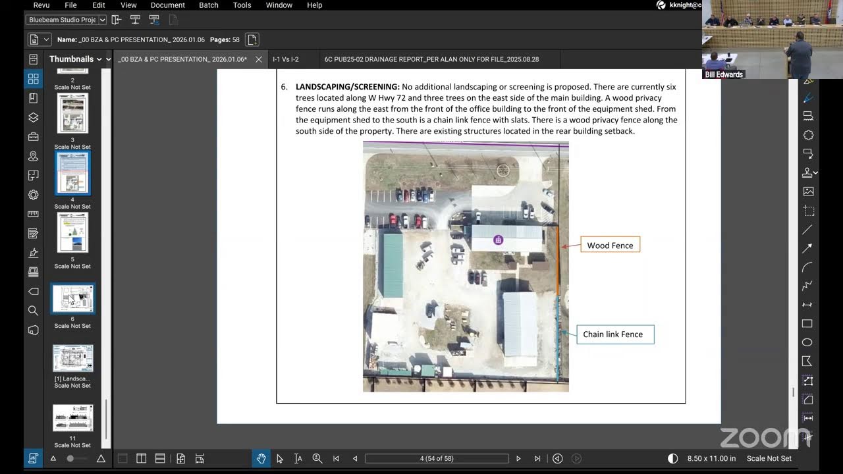Jump to the first page
Screen dimensions: 843x474
tap(336, 458)
